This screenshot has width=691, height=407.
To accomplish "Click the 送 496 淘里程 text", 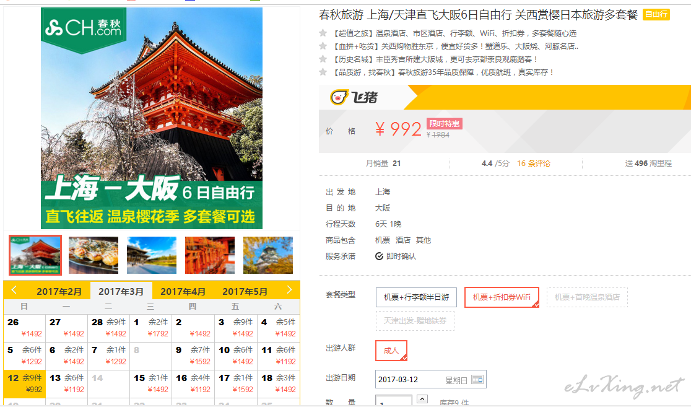I will (648, 164).
